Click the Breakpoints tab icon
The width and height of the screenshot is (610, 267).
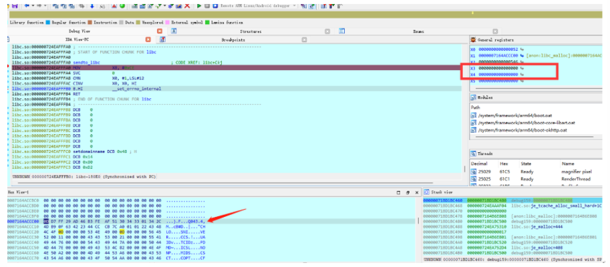(162, 39)
